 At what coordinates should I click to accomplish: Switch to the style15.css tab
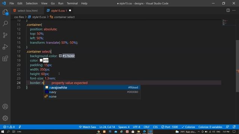tap(59, 11)
